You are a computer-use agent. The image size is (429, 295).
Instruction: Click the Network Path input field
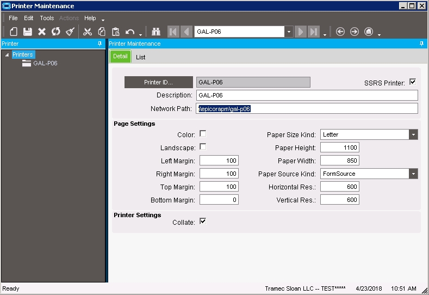307,108
